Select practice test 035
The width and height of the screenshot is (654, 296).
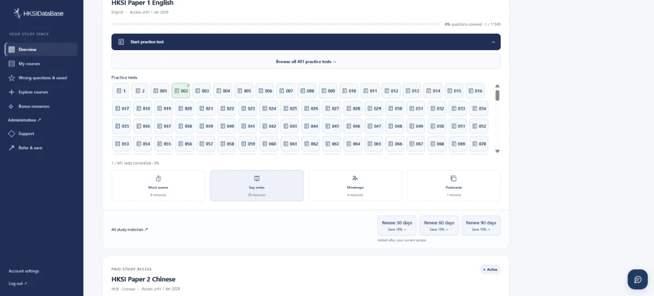click(x=122, y=126)
